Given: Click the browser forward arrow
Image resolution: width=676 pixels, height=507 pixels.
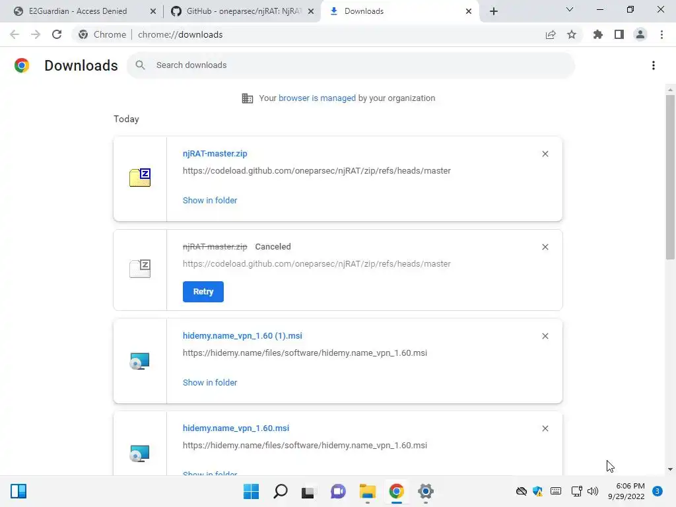Looking at the screenshot, I should click(36, 34).
